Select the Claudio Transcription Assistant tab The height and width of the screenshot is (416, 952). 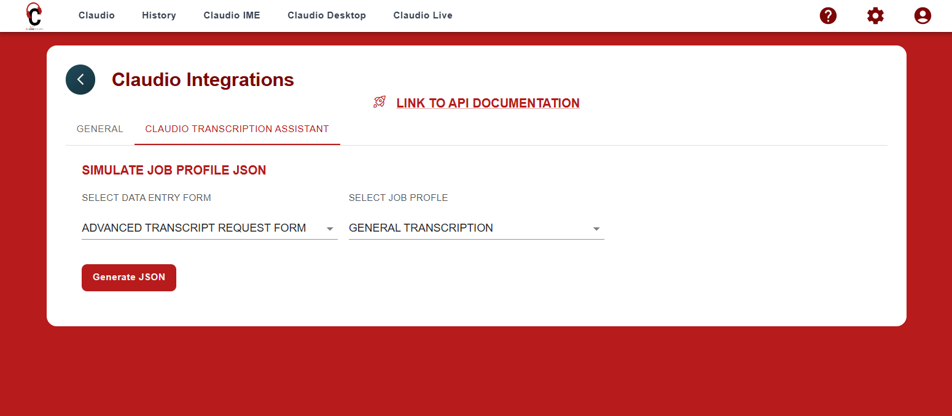coord(237,129)
